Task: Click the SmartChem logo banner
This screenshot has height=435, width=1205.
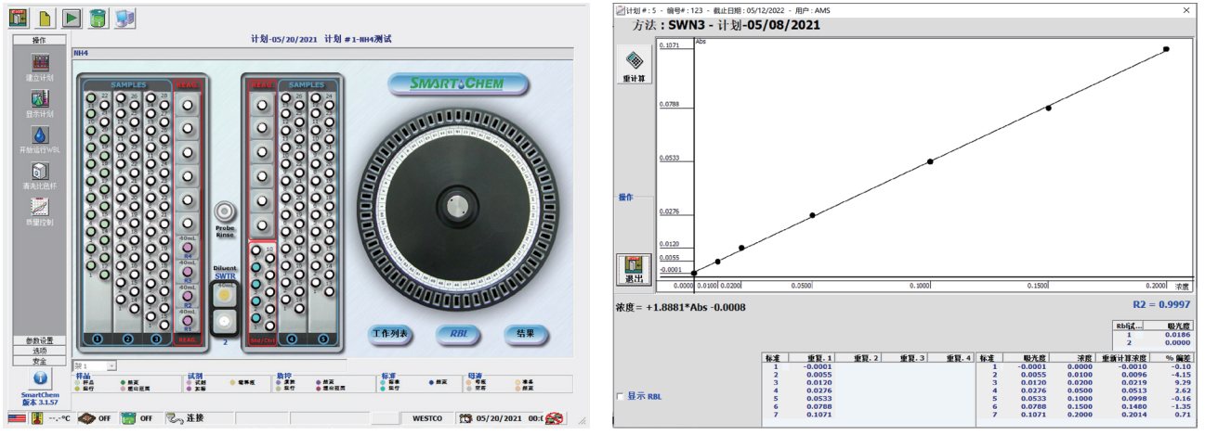Action: pyautogui.click(x=458, y=83)
